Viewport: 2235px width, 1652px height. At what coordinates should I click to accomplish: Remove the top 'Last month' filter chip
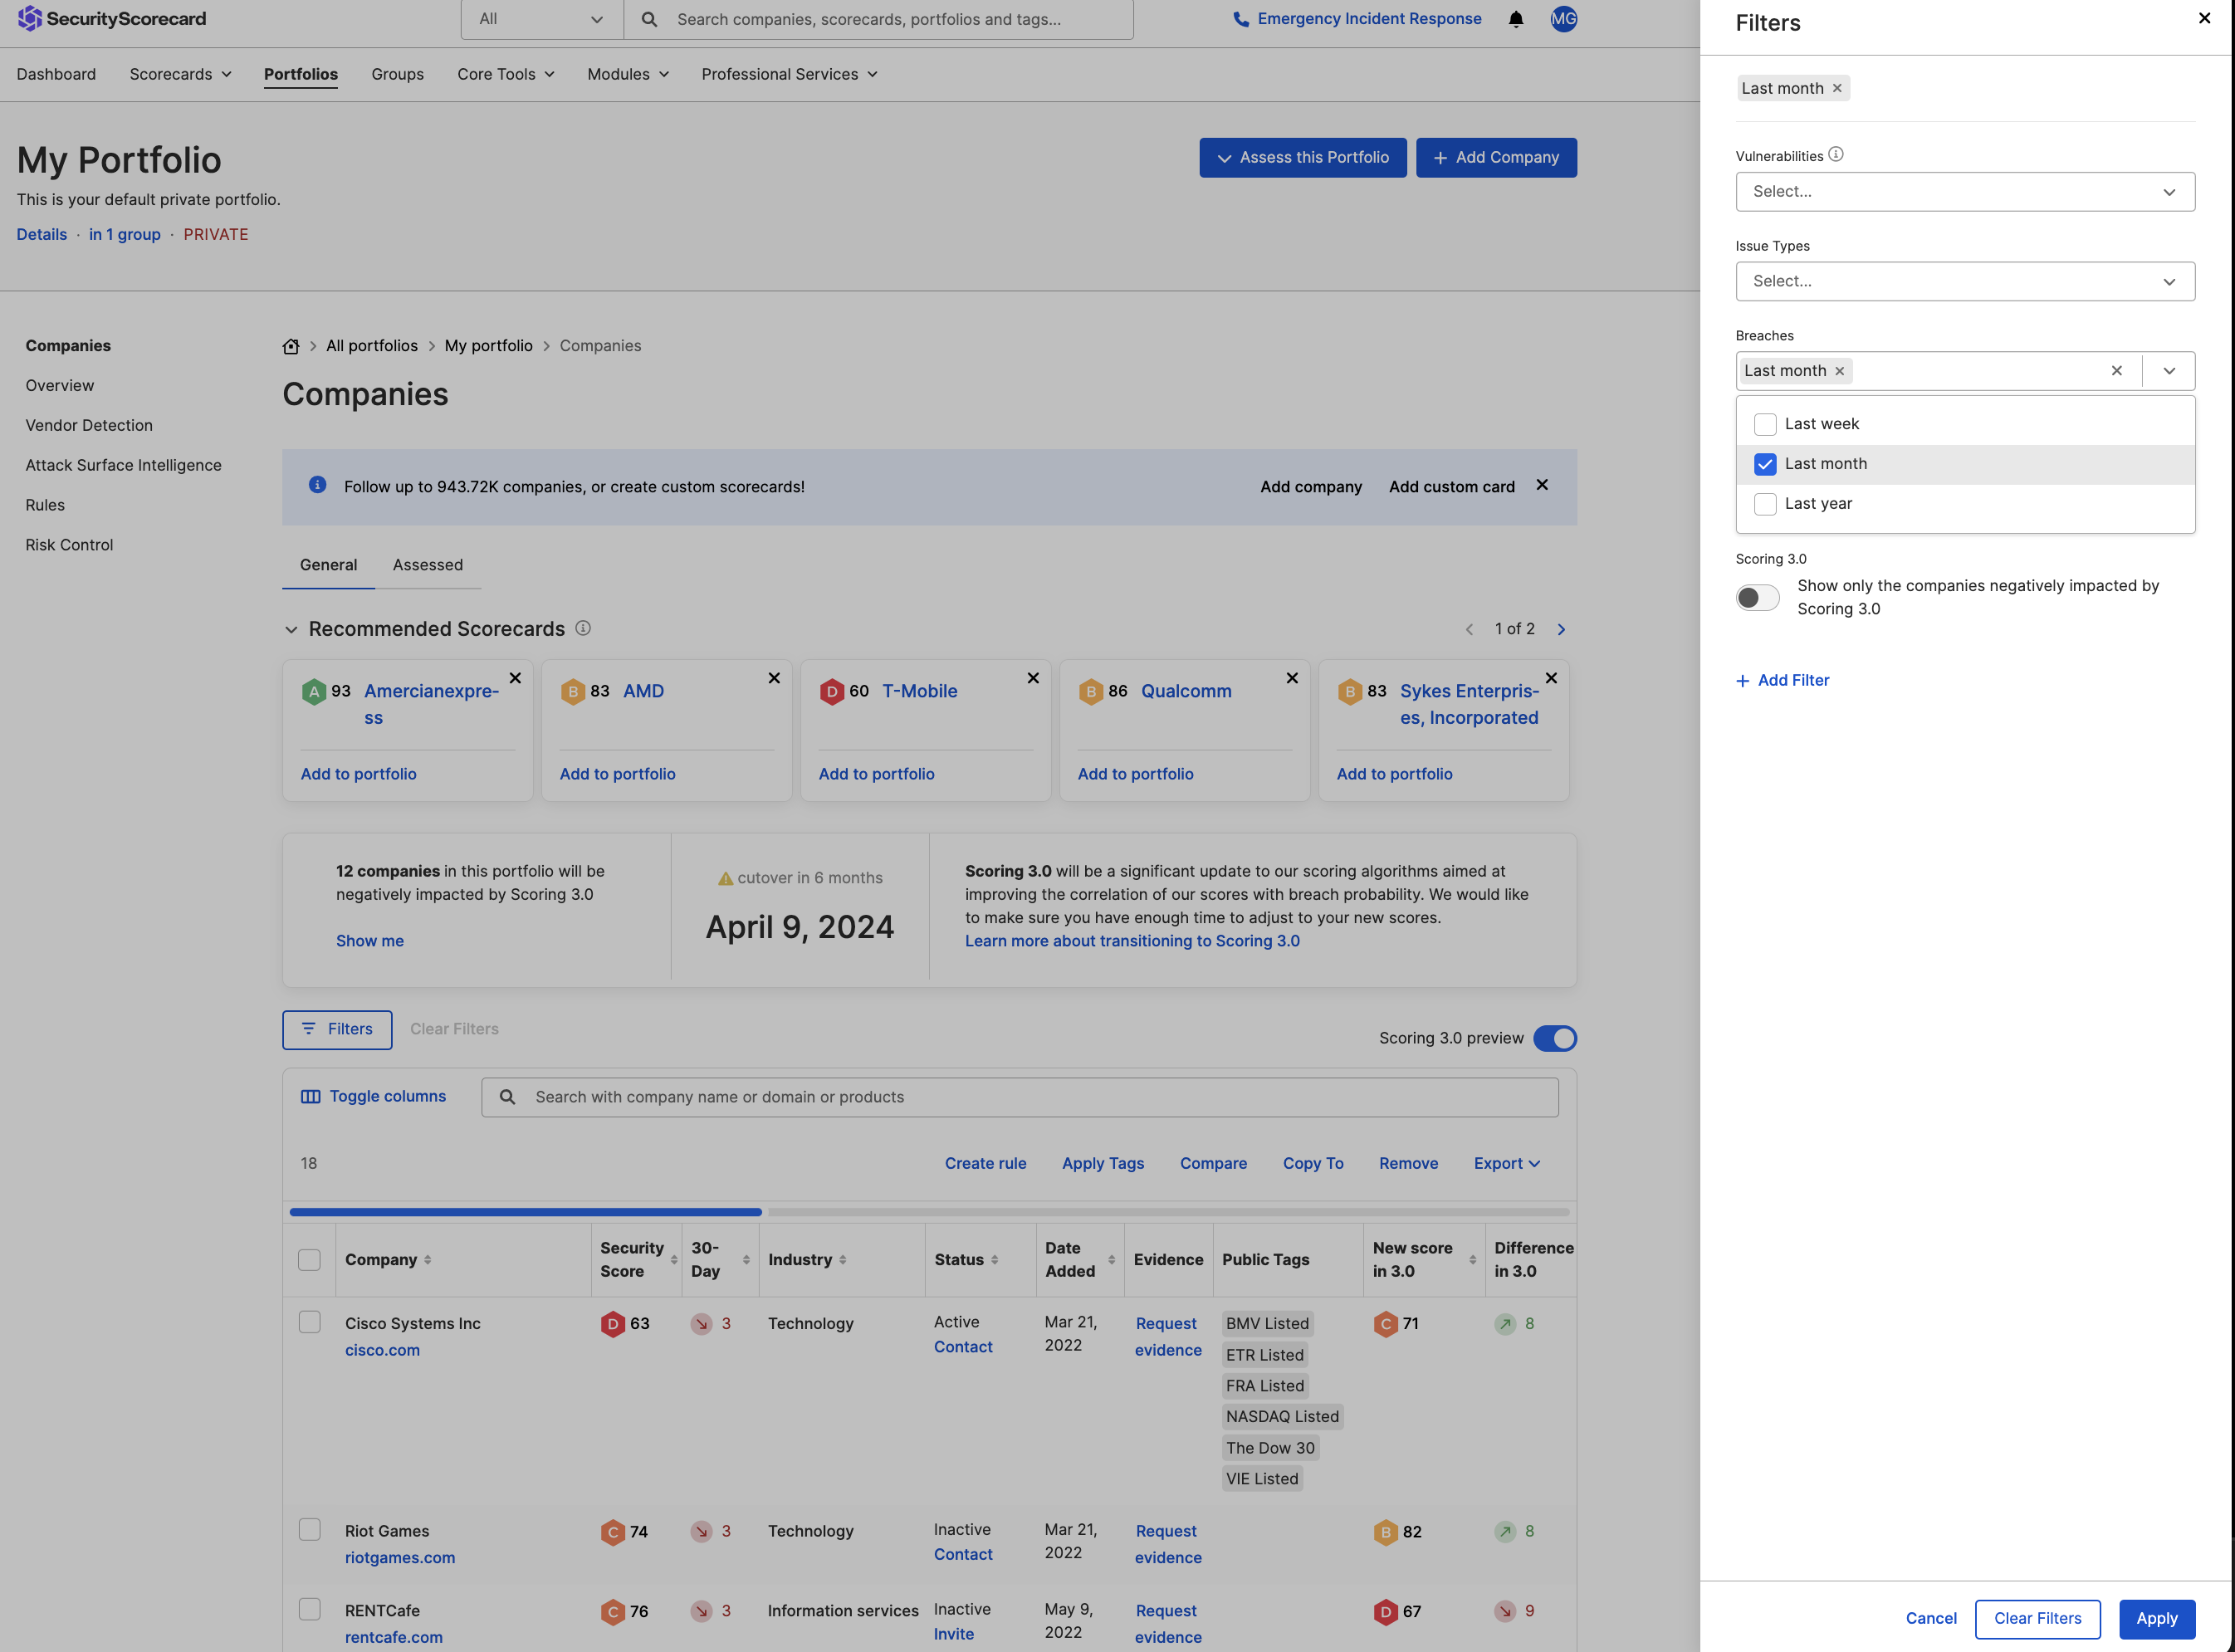tap(1837, 88)
